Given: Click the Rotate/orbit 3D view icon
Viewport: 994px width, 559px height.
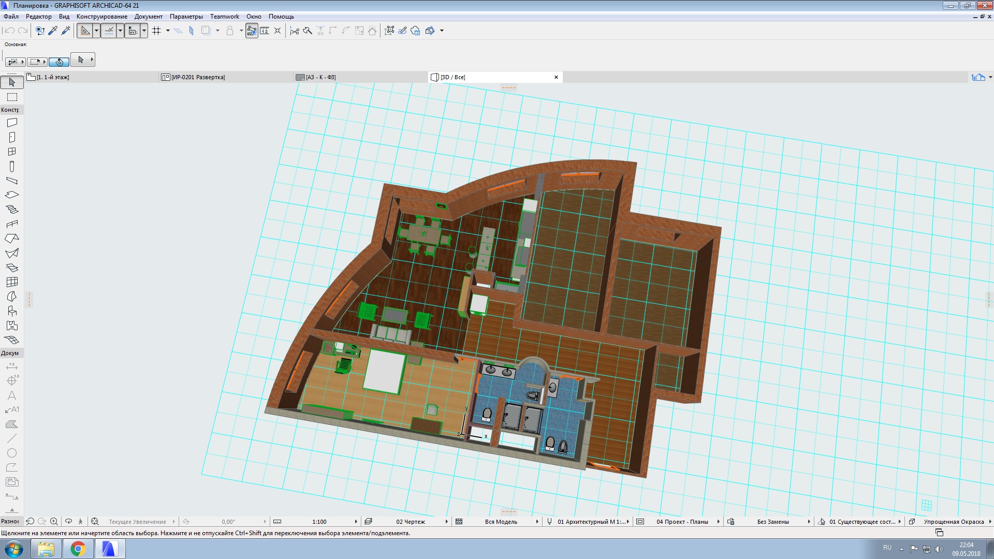Looking at the screenshot, I should point(69,521).
